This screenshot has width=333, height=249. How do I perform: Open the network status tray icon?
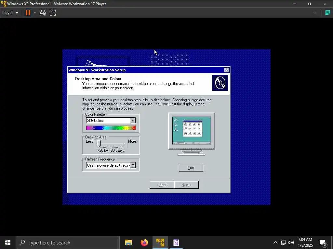click(283, 243)
